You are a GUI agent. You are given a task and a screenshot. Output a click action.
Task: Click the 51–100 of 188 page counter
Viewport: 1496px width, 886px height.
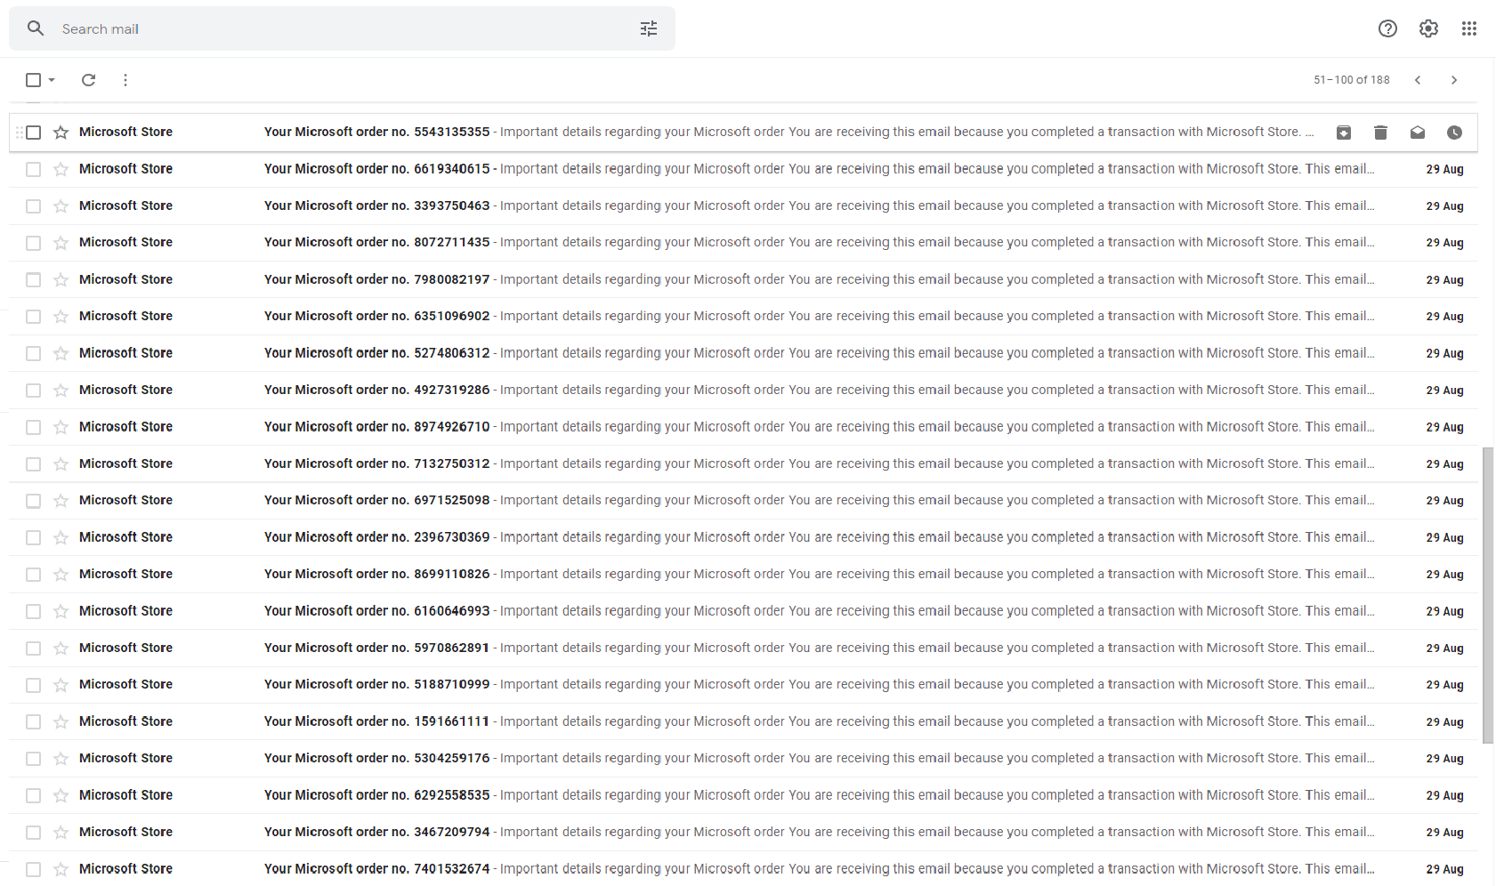click(1352, 80)
